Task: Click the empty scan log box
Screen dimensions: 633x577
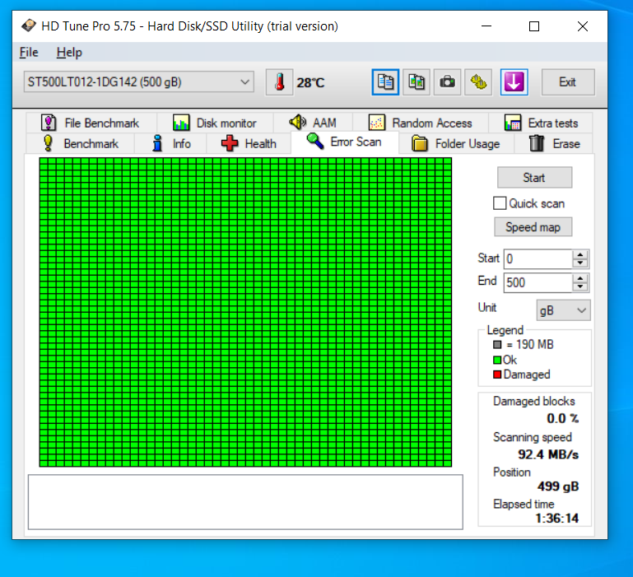Action: point(245,502)
